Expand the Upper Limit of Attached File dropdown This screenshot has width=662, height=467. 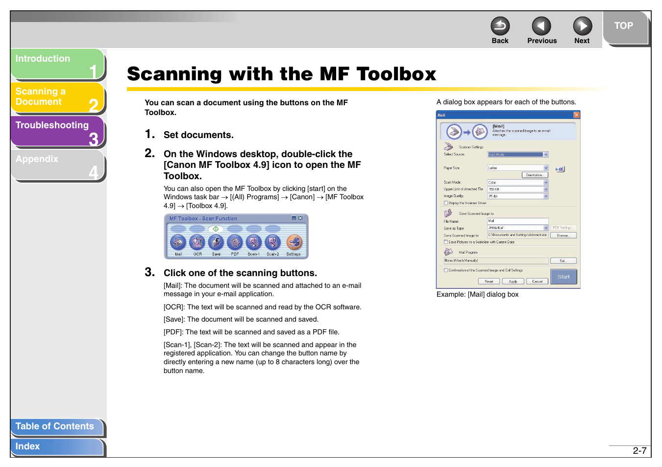tap(518, 189)
